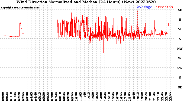Viewport: 187px width, 102px height.
Task: Click the 10:30 time axis label
Action: [x=76, y=97]
